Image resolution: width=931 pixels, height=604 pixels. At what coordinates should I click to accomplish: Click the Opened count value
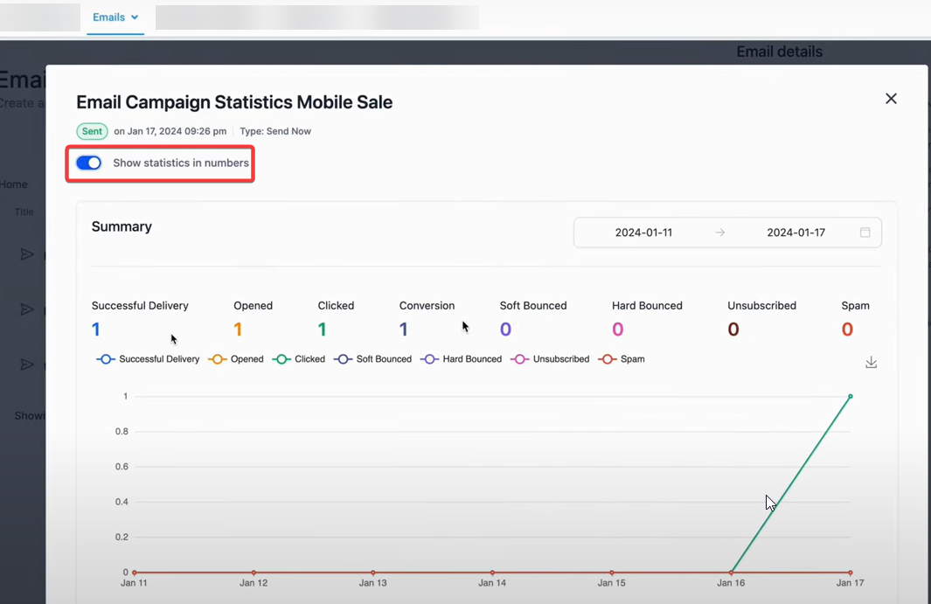(x=238, y=330)
